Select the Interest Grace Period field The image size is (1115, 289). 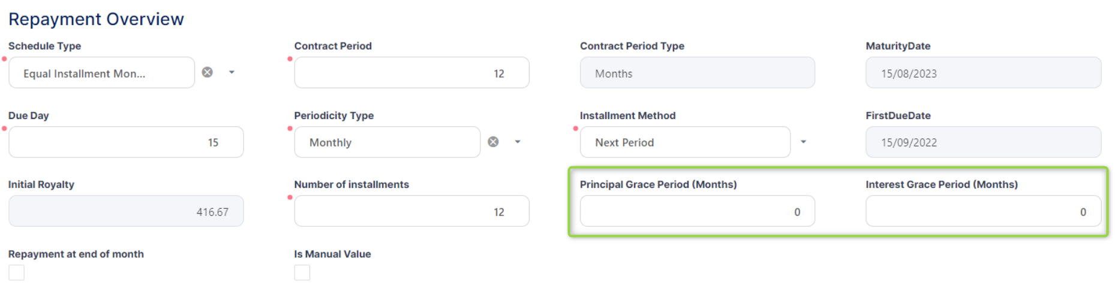982,211
